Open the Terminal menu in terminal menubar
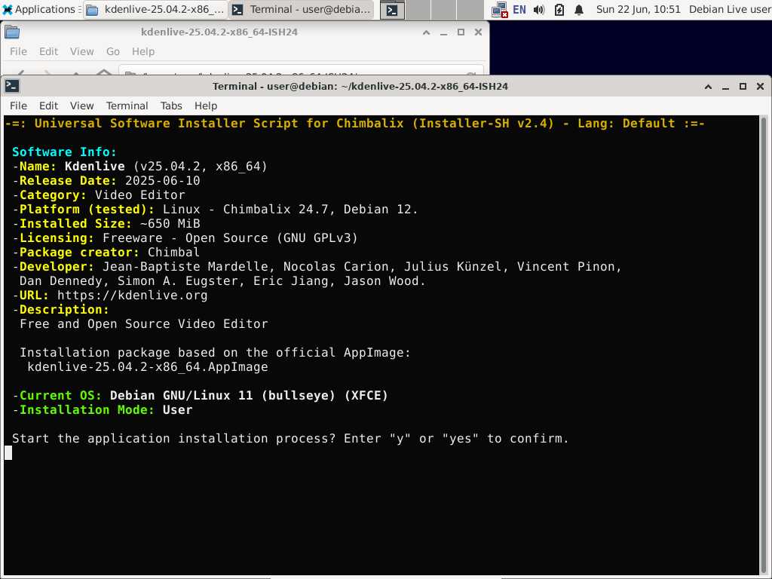This screenshot has width=772, height=579. click(x=127, y=106)
